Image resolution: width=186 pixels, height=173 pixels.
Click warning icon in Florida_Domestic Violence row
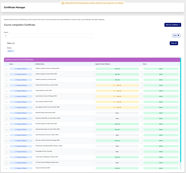coord(114,85)
